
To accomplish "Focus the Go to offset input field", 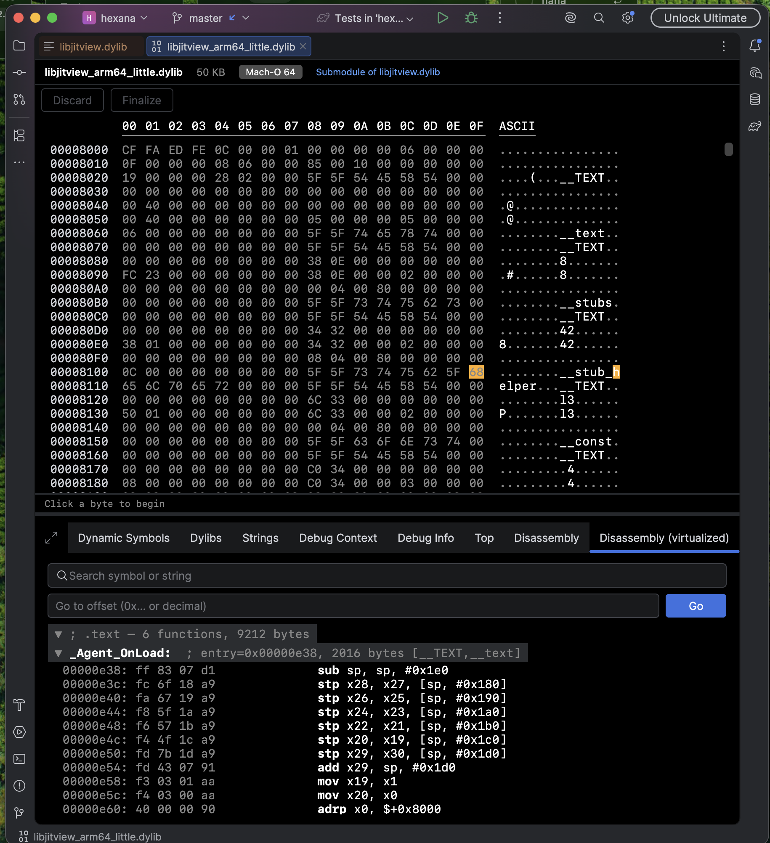I will [353, 606].
